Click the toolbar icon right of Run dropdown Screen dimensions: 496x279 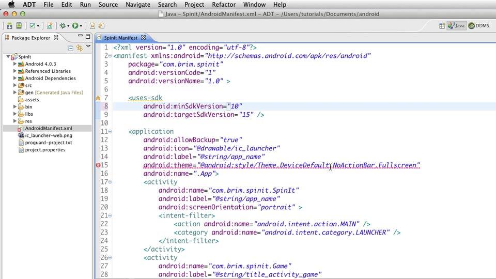tap(92, 26)
